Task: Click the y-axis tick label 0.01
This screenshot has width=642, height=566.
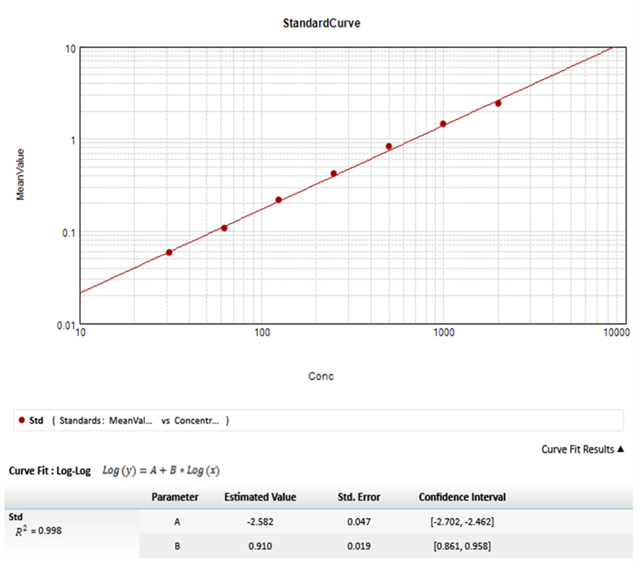Action: [x=66, y=326]
